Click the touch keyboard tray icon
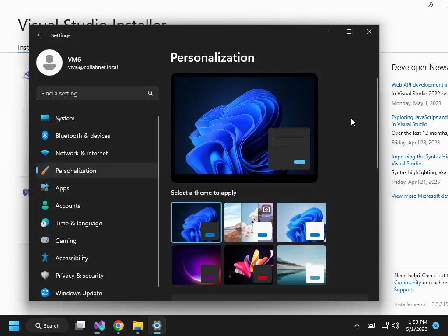448x336 pixels. (371, 325)
